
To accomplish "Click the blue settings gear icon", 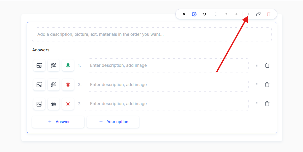I will (194, 14).
